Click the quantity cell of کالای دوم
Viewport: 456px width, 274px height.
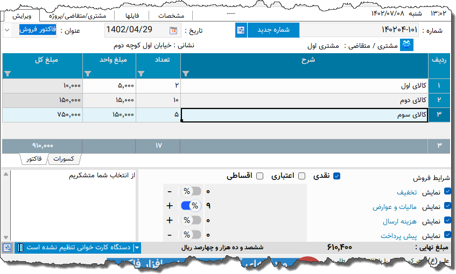point(158,100)
